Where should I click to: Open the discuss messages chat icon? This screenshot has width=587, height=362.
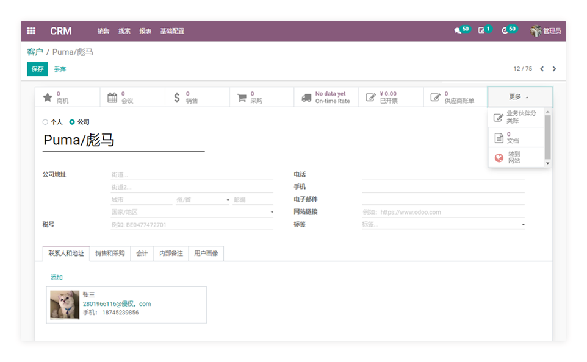(458, 30)
